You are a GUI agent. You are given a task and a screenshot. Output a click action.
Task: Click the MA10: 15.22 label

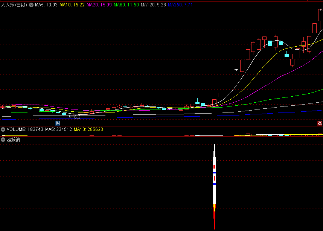click(72, 5)
